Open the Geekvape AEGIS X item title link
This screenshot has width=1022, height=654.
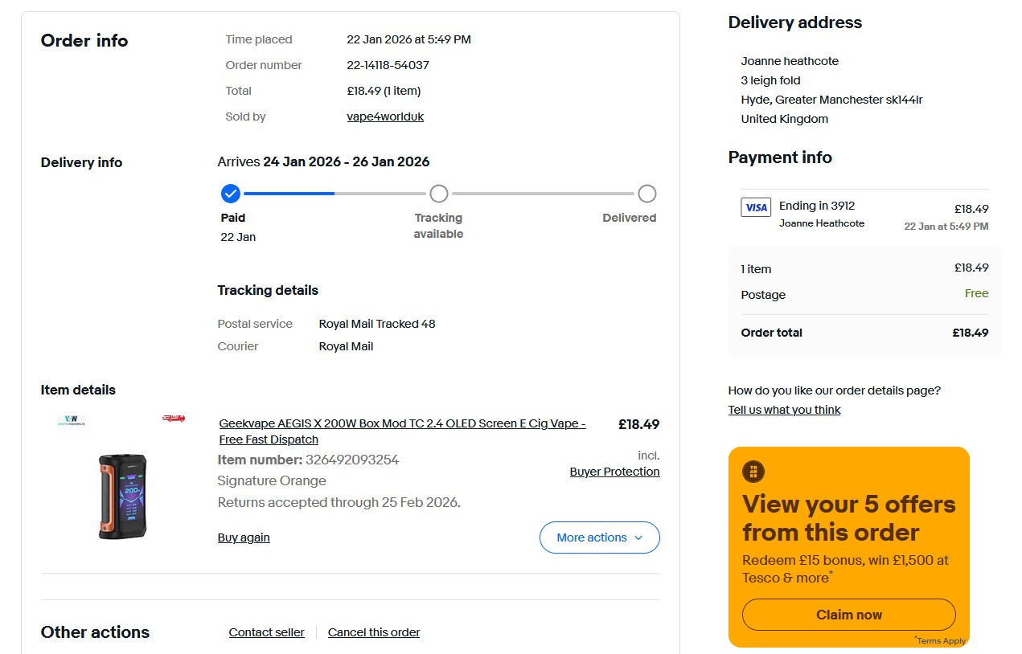pos(403,431)
